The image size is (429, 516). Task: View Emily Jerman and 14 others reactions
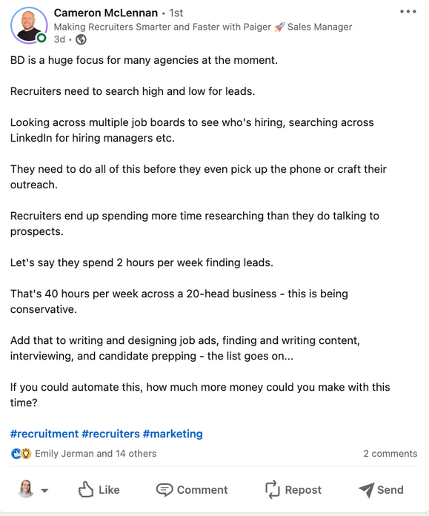coord(96,454)
